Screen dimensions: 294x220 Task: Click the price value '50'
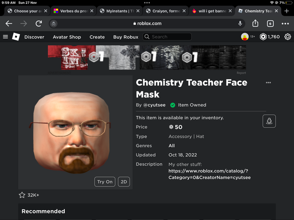[x=178, y=127]
